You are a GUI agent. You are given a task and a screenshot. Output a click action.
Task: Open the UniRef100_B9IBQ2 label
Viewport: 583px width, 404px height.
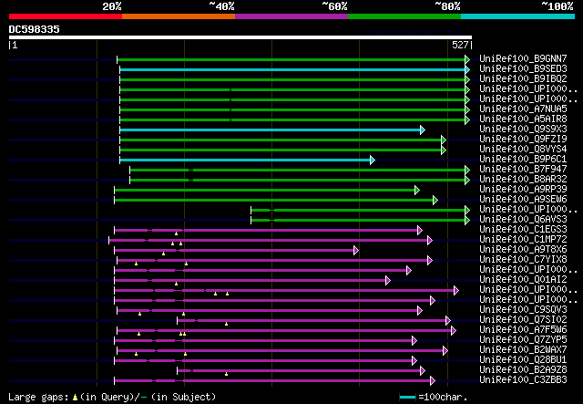[x=523, y=79]
